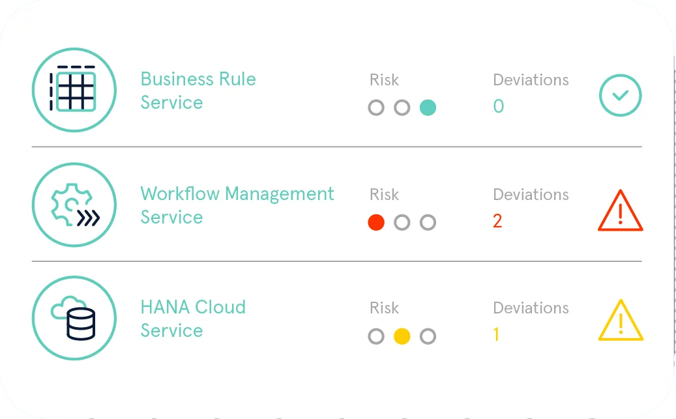This screenshot has width=676, height=419.
Task: Click the last risk dot in the HANA Cloud row
Action: [x=428, y=336]
